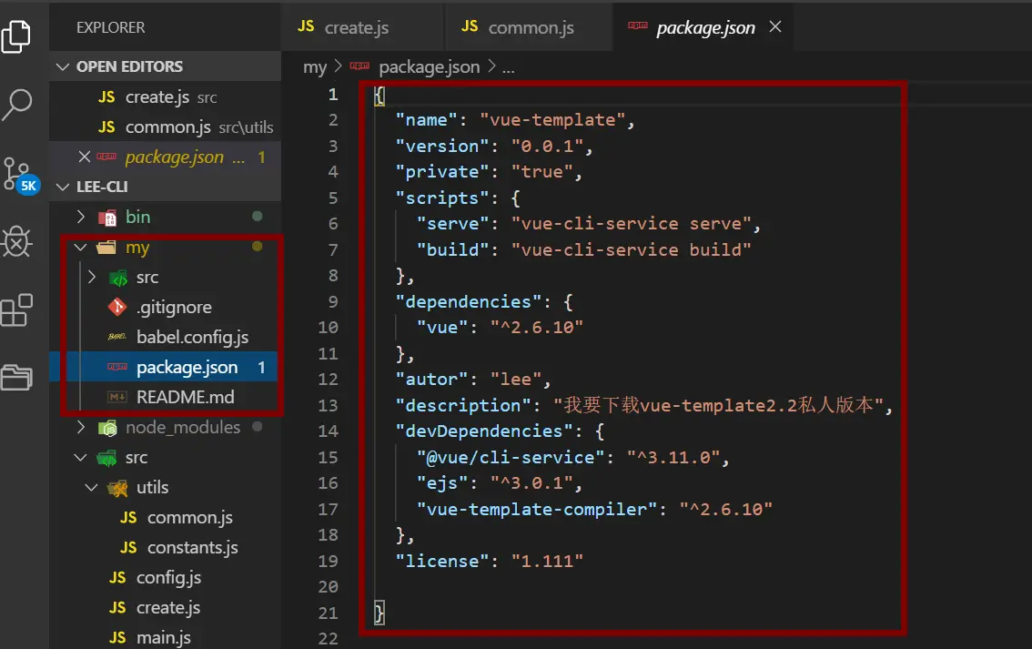Open babel.config.js in the explorer tree
Screen dimensions: 1032x649
tap(192, 338)
